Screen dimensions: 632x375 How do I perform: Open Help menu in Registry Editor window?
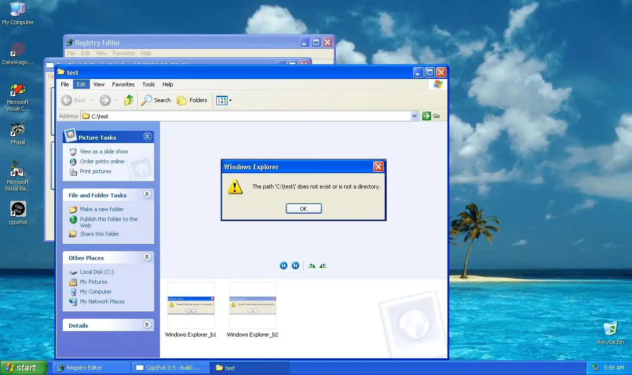(146, 53)
